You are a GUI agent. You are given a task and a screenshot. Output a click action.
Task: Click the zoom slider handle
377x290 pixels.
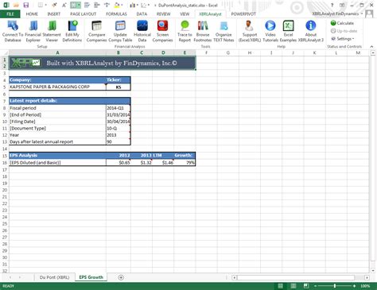tap(335, 286)
